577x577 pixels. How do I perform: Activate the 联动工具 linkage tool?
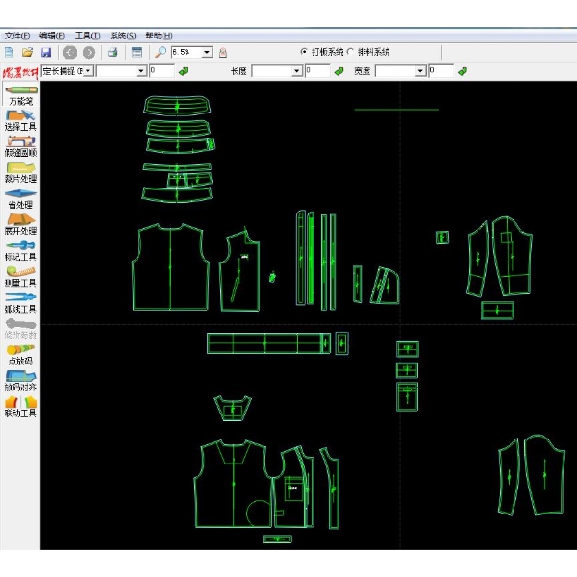click(20, 407)
